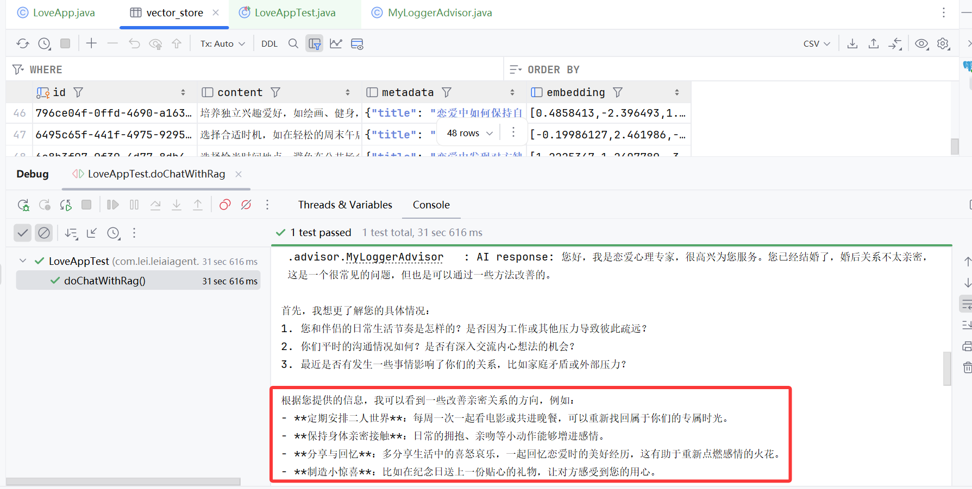This screenshot has width=972, height=489.
Task: Filter the embedding column
Action: coord(618,92)
